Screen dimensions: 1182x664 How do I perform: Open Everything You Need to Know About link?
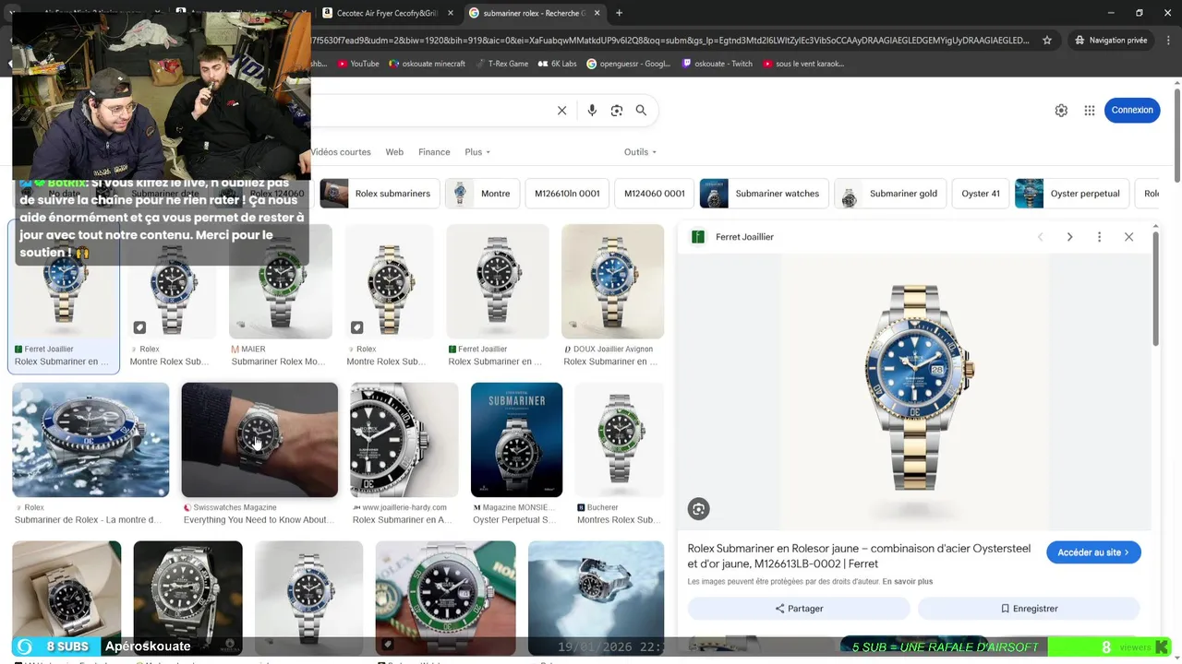259,520
